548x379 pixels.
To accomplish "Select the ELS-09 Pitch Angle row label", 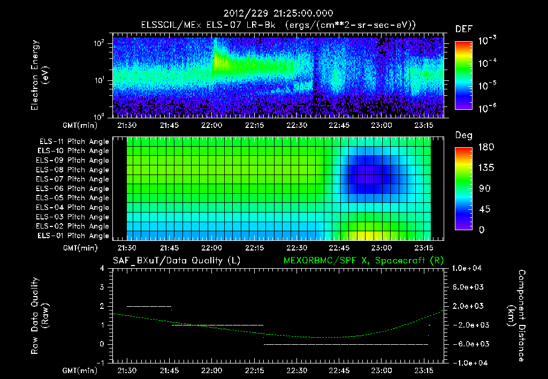I will [73, 161].
